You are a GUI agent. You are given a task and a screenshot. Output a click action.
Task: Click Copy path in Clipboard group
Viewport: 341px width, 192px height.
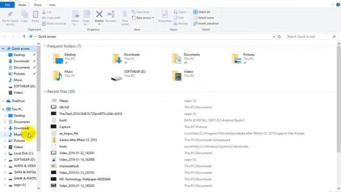coord(51,18)
